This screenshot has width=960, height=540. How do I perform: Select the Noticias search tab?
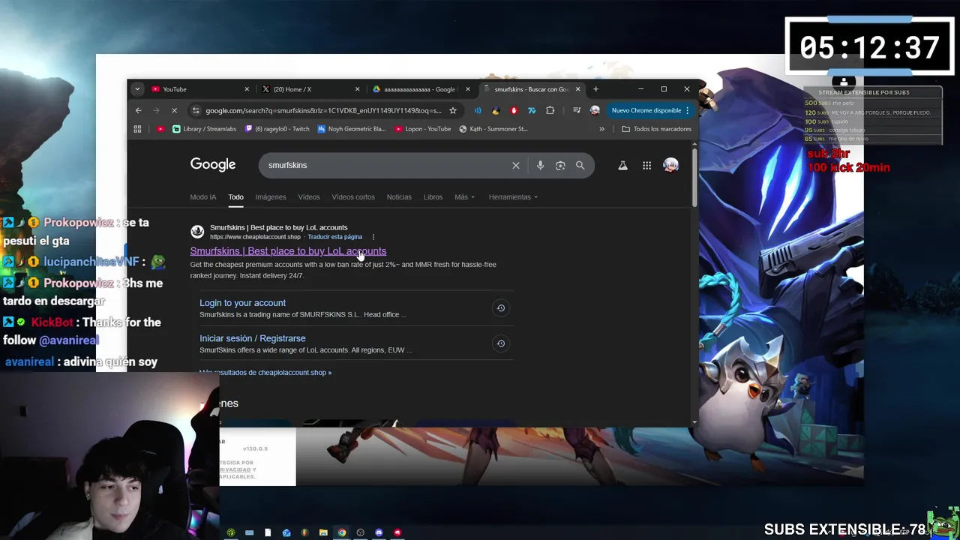[399, 197]
